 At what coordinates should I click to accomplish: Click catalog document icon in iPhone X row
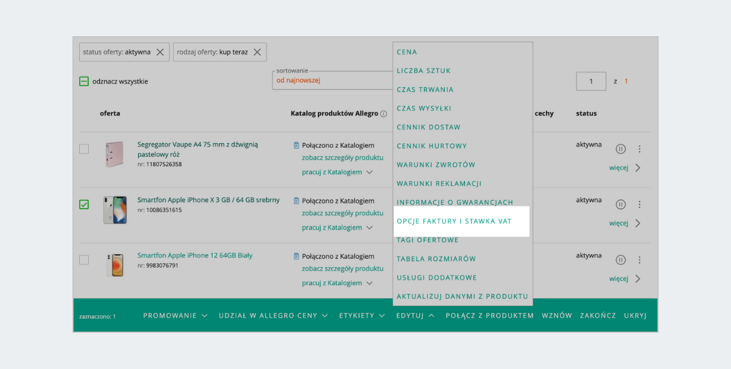[x=296, y=201]
